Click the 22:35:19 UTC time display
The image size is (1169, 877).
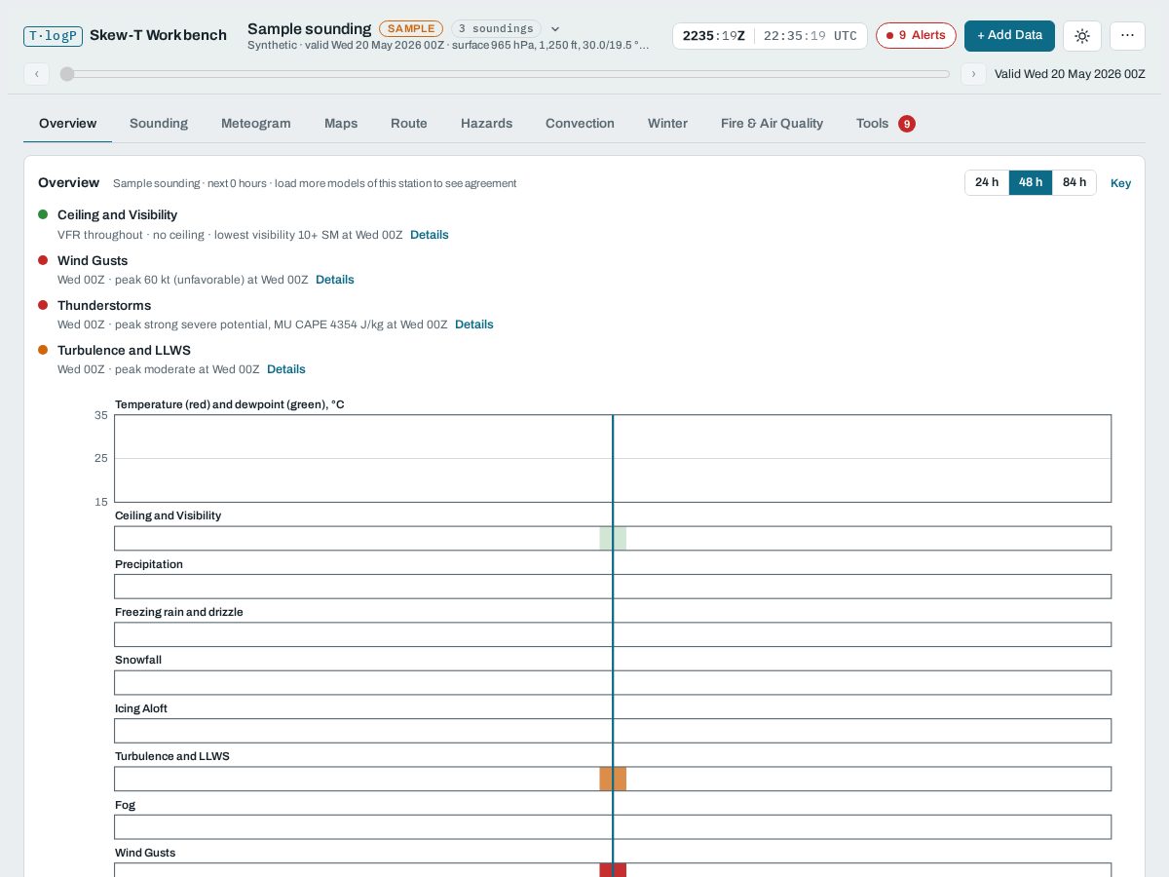[x=810, y=36]
